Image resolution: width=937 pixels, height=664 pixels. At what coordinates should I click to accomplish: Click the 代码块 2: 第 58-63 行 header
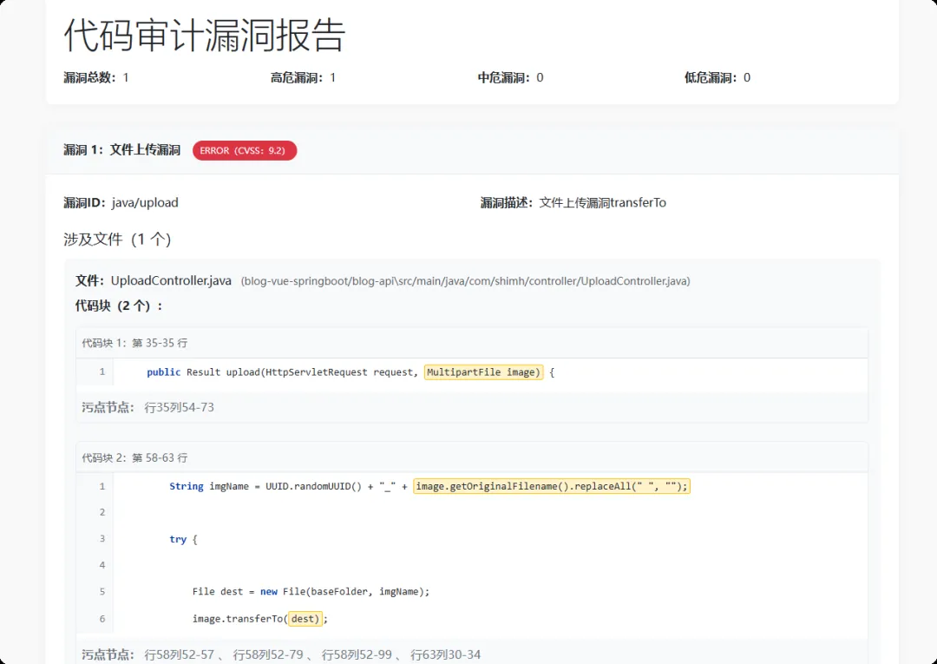click(472, 457)
